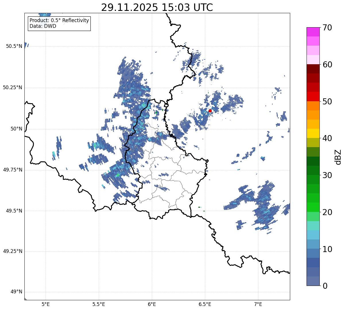The height and width of the screenshot is (310, 345).
Task: Click the 49.75°N latitude label
Action: click(13, 170)
